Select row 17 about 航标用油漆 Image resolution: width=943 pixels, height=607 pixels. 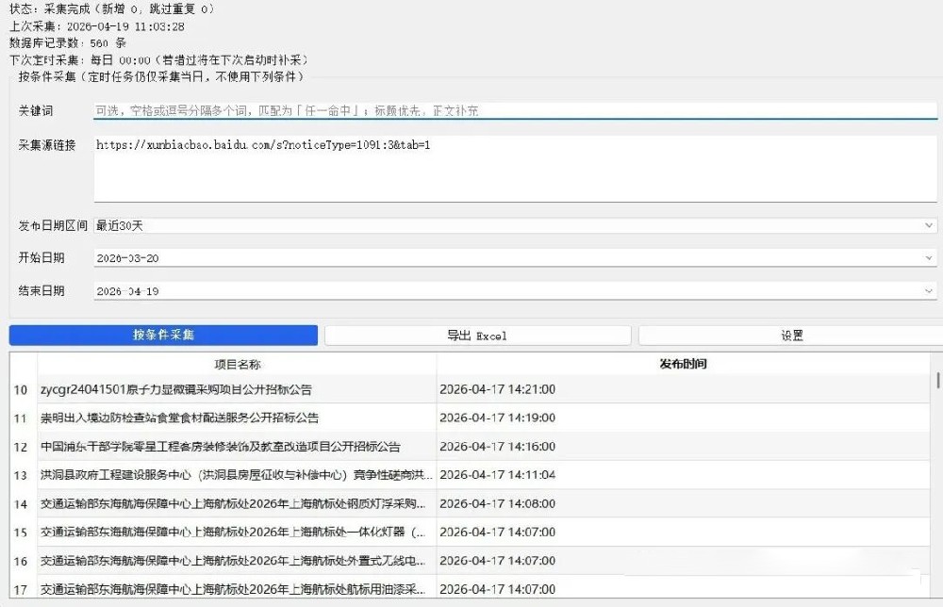click(x=236, y=588)
